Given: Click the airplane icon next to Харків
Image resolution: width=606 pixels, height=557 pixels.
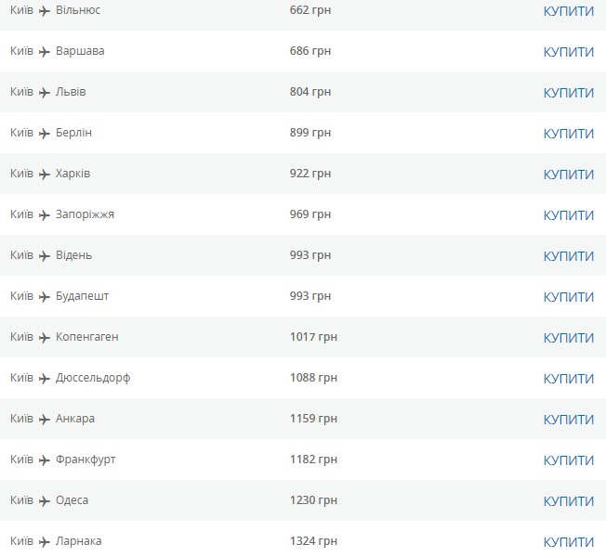Looking at the screenshot, I should click(x=45, y=174).
